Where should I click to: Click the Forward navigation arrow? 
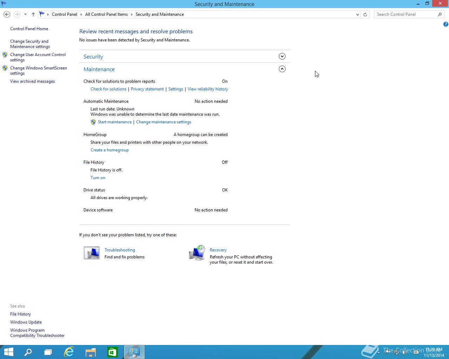coord(16,14)
